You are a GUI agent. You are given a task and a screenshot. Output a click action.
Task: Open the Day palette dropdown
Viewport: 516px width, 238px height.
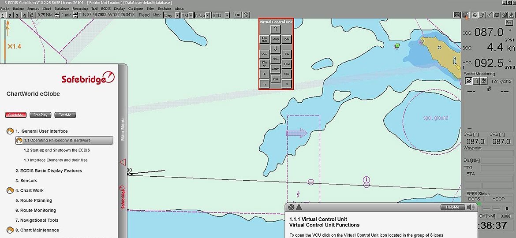click(172, 15)
